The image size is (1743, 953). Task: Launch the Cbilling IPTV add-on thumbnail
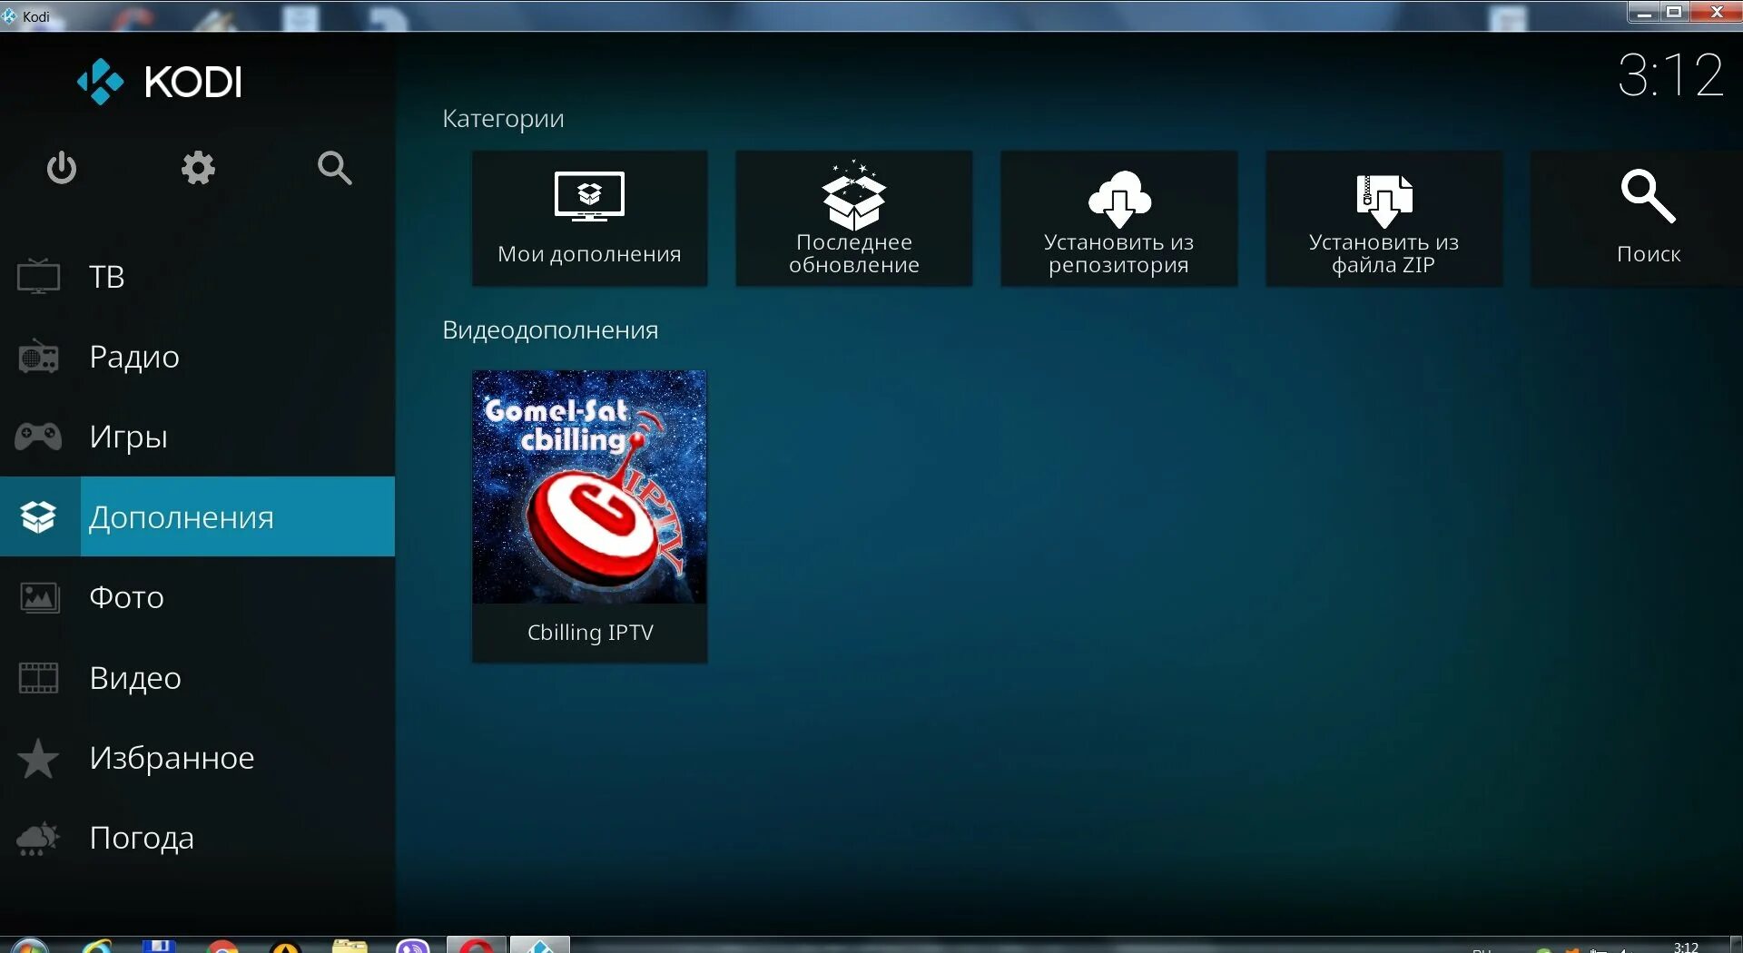589,516
